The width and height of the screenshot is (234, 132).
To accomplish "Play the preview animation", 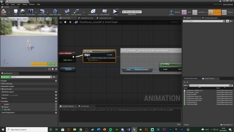I will point(53,69).
